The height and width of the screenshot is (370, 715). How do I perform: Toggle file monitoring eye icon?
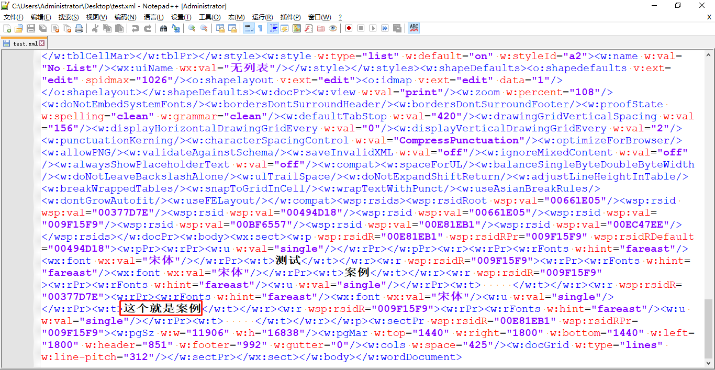click(333, 28)
